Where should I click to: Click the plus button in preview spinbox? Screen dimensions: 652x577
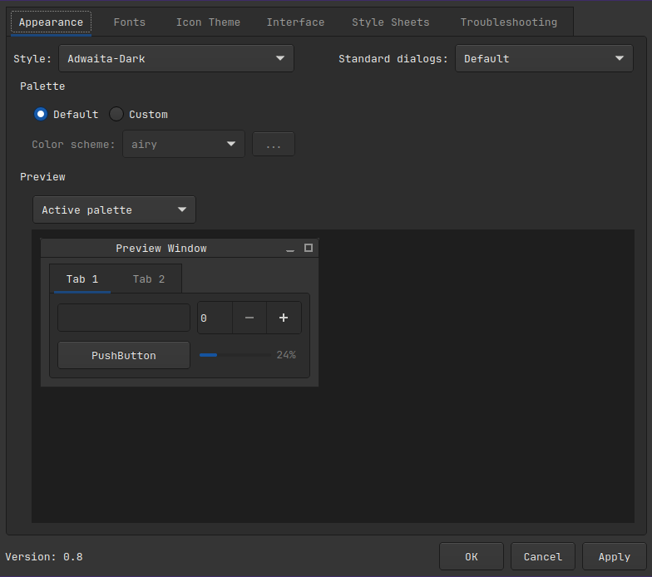[284, 318]
